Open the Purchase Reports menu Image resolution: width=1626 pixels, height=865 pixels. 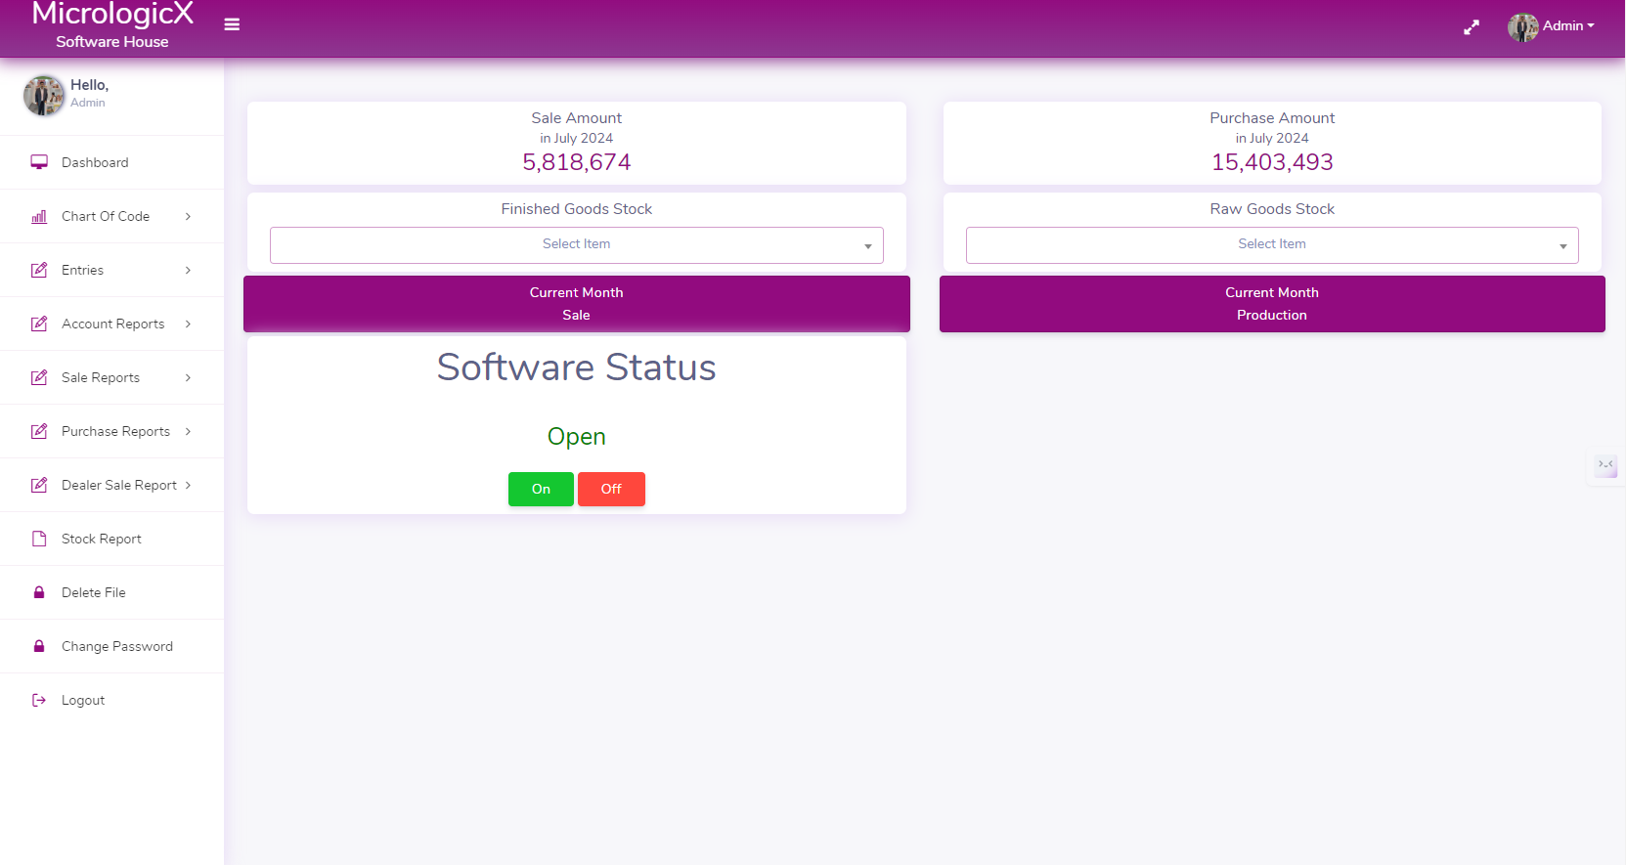(115, 431)
